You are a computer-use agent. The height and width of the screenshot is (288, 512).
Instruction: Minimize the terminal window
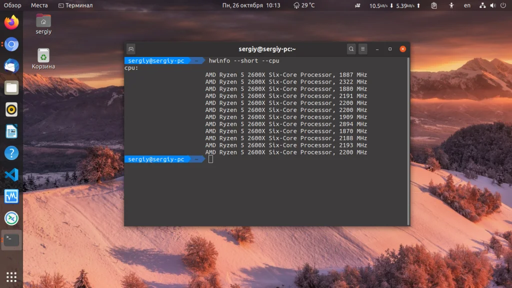click(377, 49)
